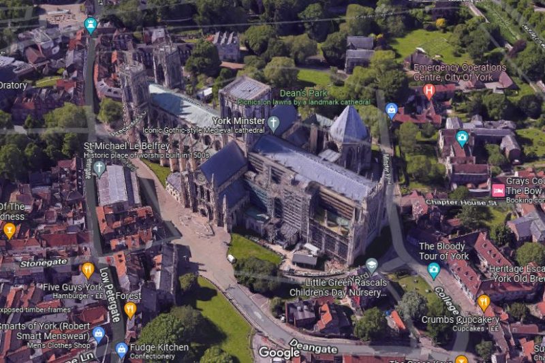Select the Crumbs Cupcakery text label
The image size is (545, 363).
tap(460, 319)
